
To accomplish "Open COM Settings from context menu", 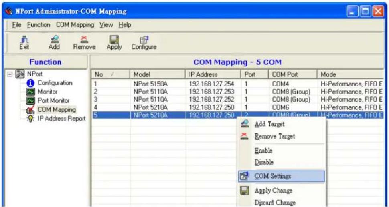I will point(282,176).
